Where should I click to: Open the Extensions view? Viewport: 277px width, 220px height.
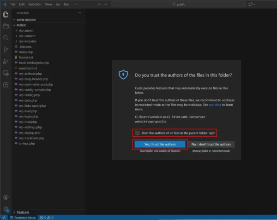click(x=6, y=85)
